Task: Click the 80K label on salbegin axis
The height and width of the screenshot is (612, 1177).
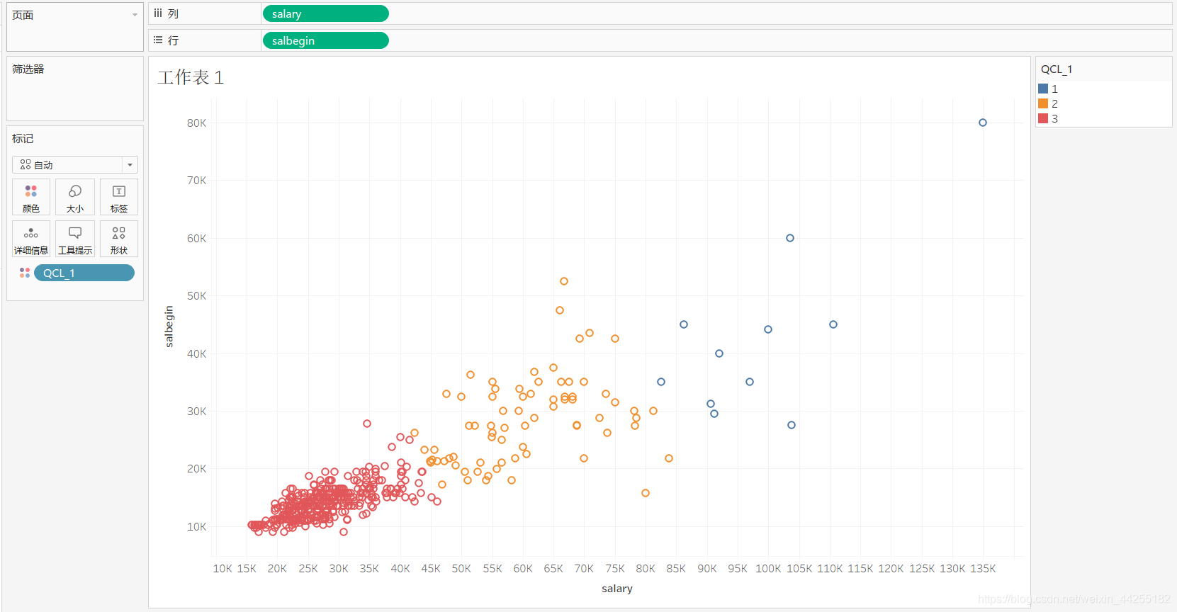Action: (x=197, y=123)
